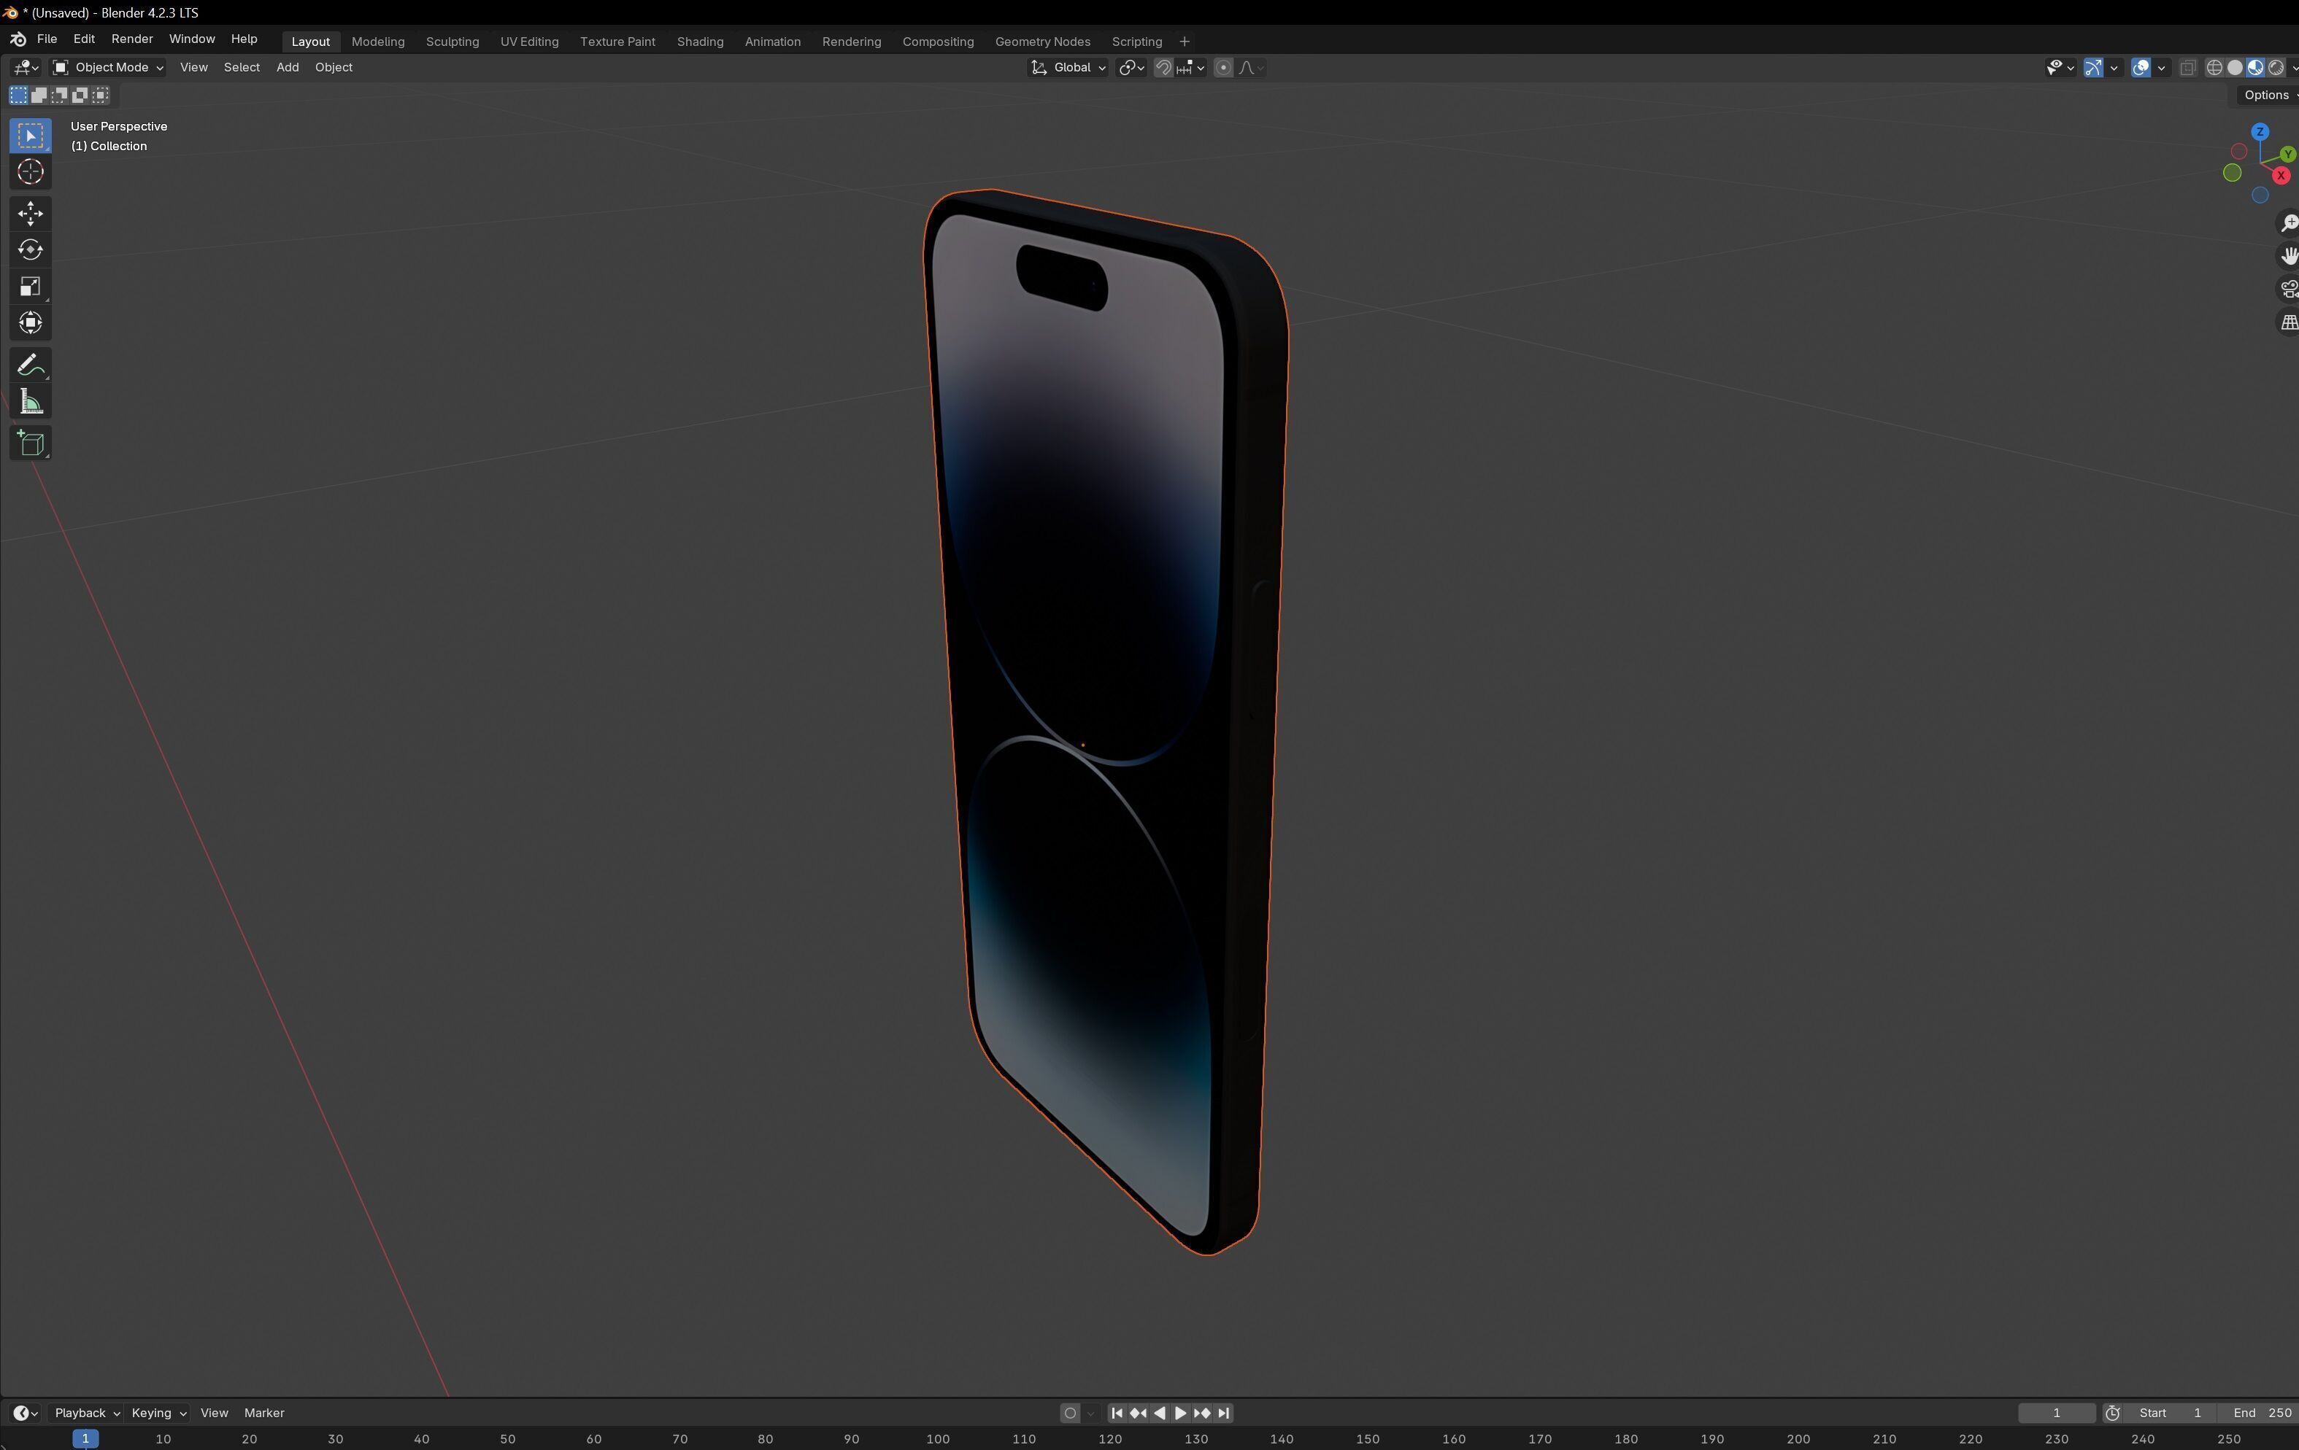
Task: Switch to material preview shading
Action: (2255, 68)
